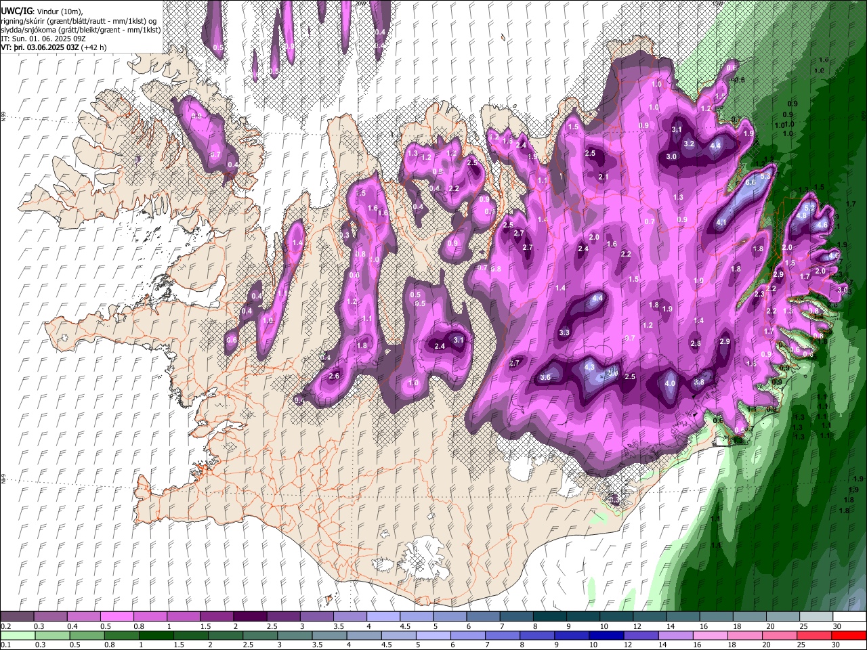Click the '(+42 h)' forecast offset text

click(x=94, y=47)
